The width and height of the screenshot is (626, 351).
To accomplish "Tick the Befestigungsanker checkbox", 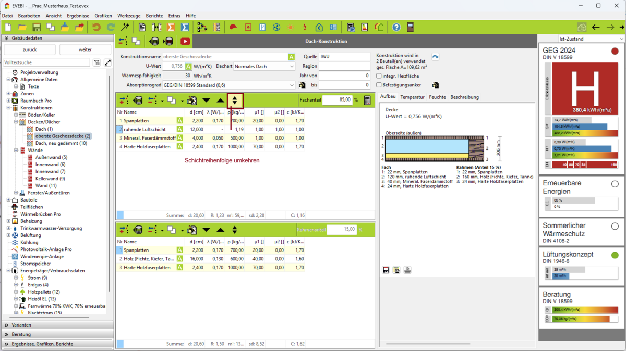I will (x=379, y=85).
